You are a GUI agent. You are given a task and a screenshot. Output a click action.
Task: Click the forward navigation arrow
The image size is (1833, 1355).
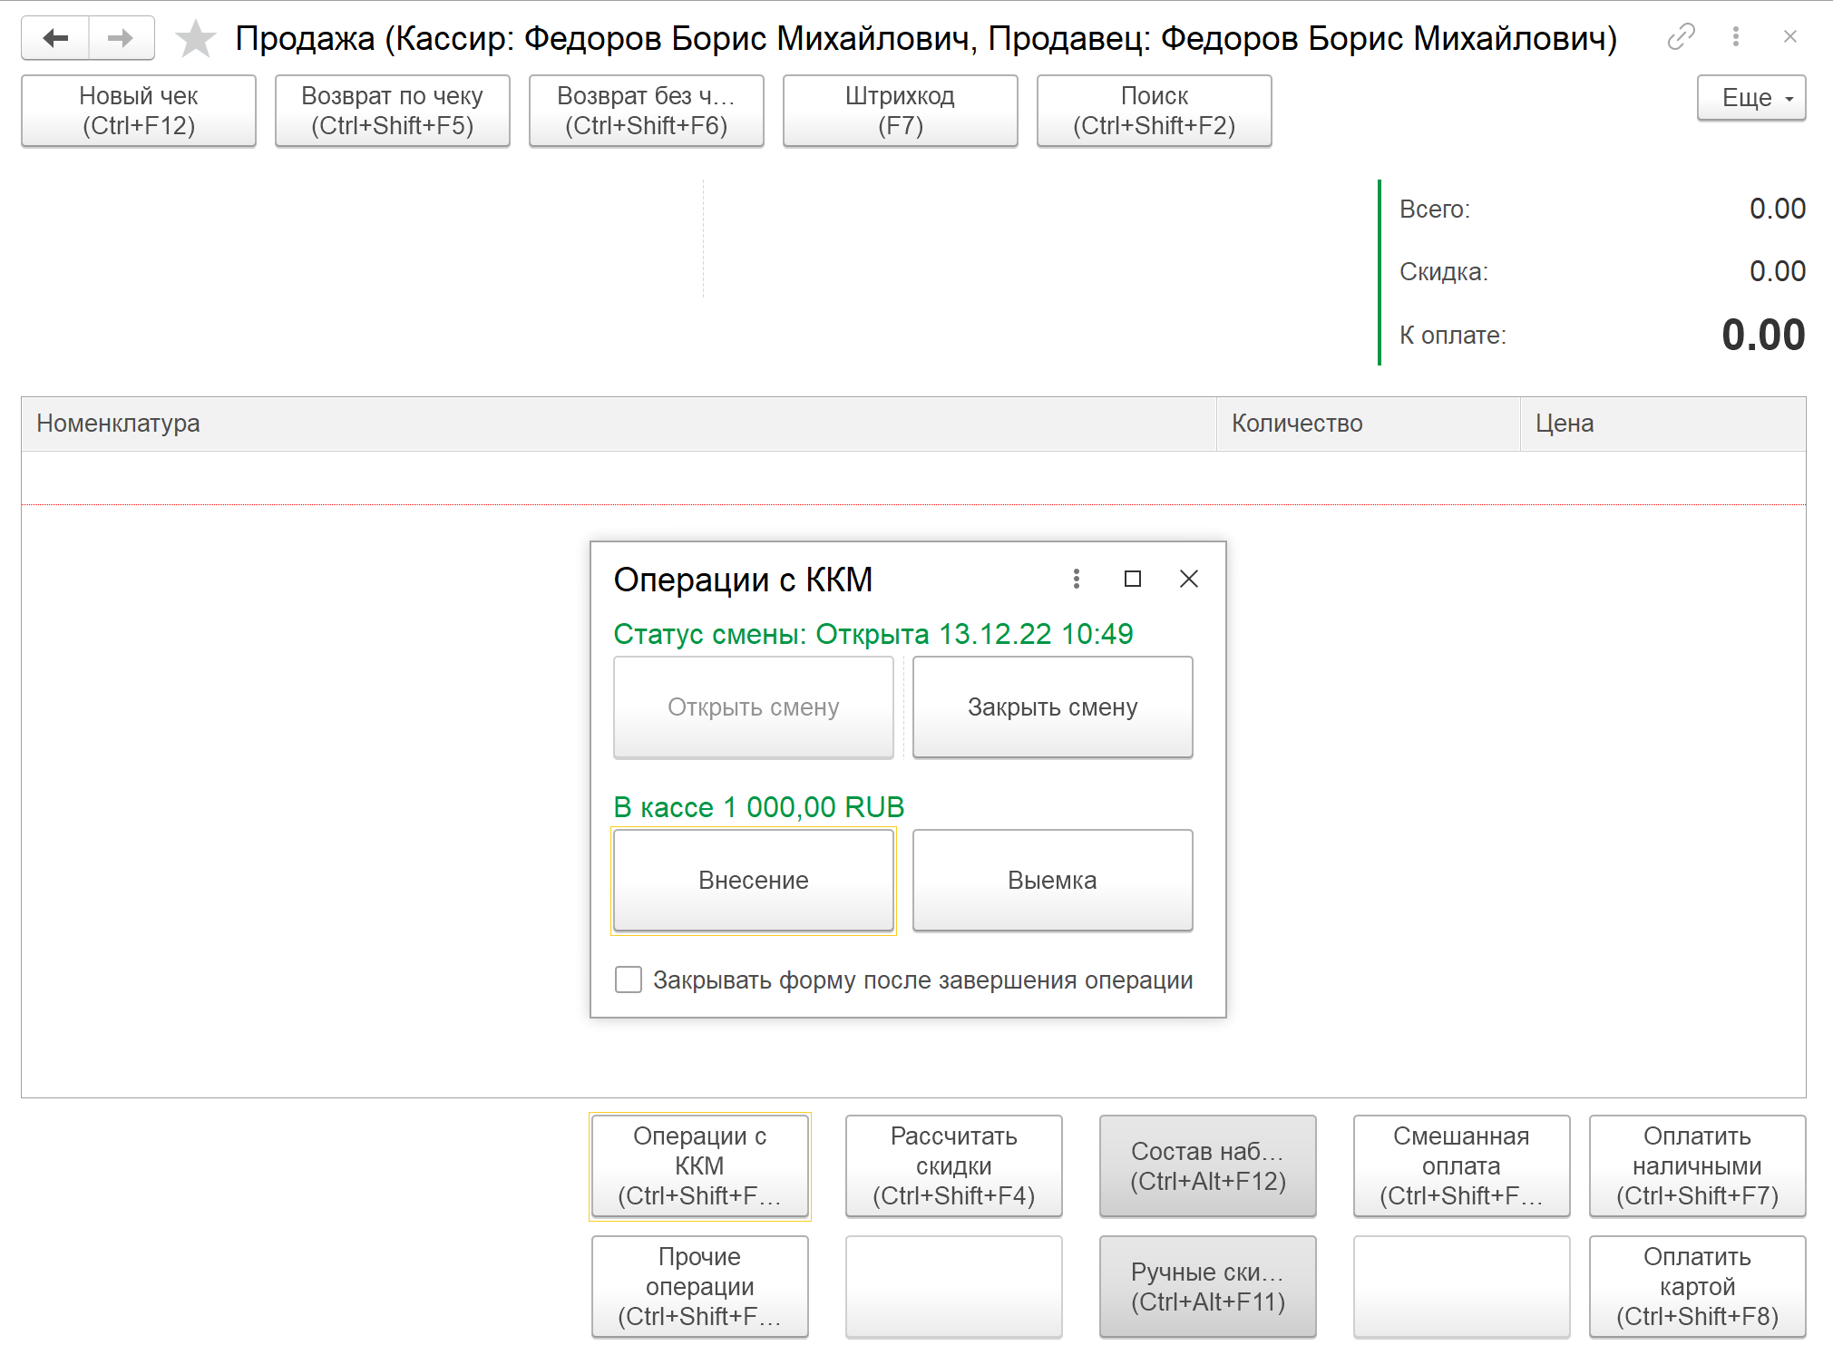(x=121, y=38)
